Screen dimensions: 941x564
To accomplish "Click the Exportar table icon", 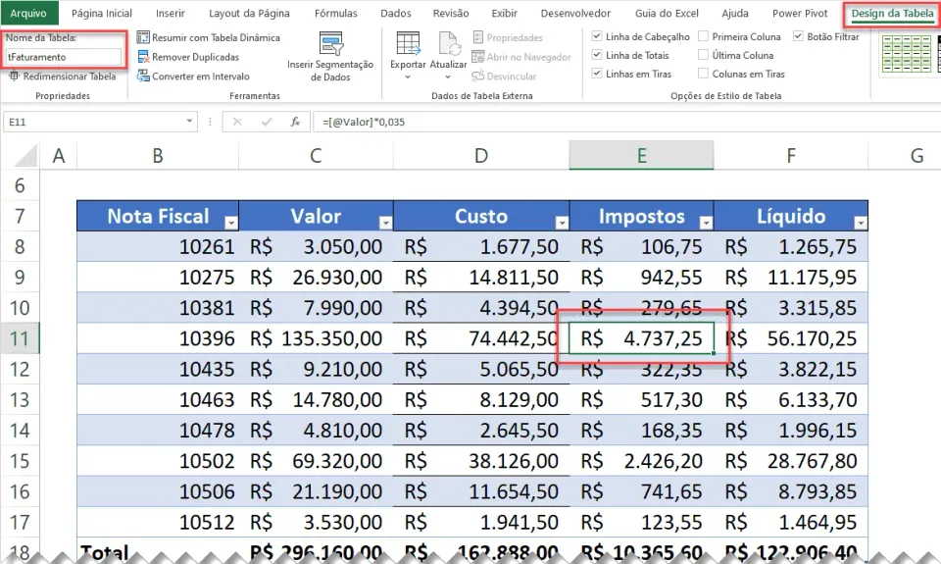I will [x=408, y=44].
